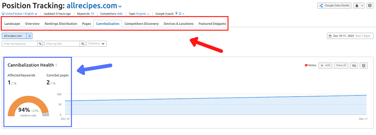Open the Dec 10–11, 2020 date range picker
This screenshot has width=376, height=135.
click(x=350, y=36)
